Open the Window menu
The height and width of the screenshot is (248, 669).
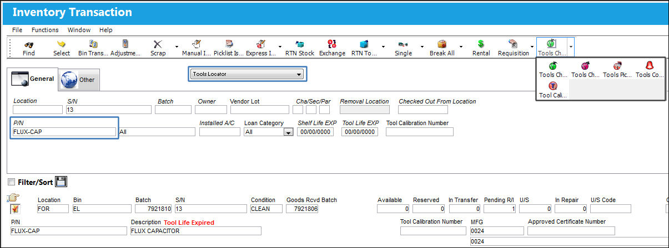pos(79,30)
